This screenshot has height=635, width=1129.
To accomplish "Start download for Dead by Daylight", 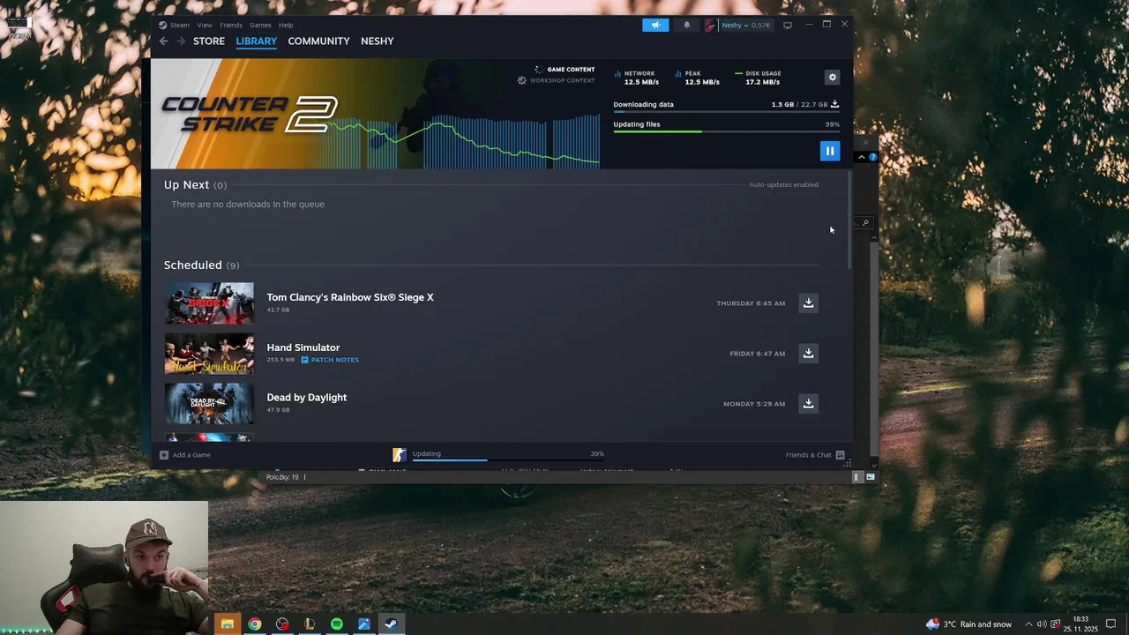I will coord(808,403).
